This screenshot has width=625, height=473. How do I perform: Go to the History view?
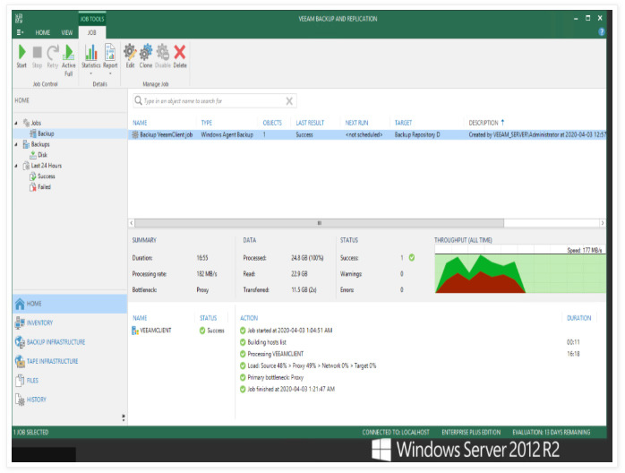click(37, 400)
